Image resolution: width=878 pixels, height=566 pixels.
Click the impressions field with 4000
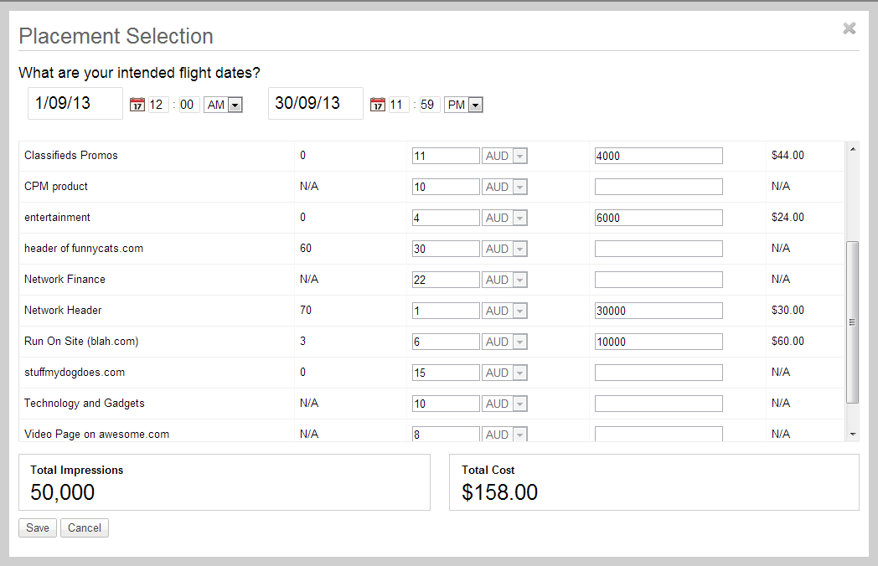tap(658, 156)
